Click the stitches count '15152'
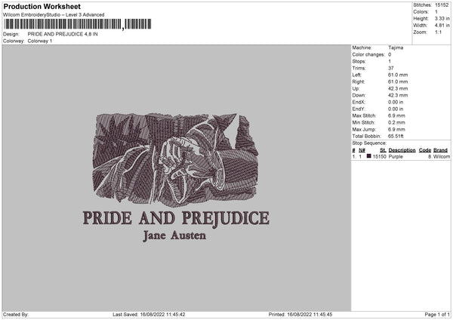The image size is (453, 320). click(442, 5)
